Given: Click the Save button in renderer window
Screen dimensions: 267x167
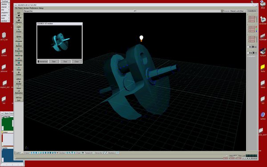Looking at the screenshot, I should pyautogui.click(x=54, y=61).
